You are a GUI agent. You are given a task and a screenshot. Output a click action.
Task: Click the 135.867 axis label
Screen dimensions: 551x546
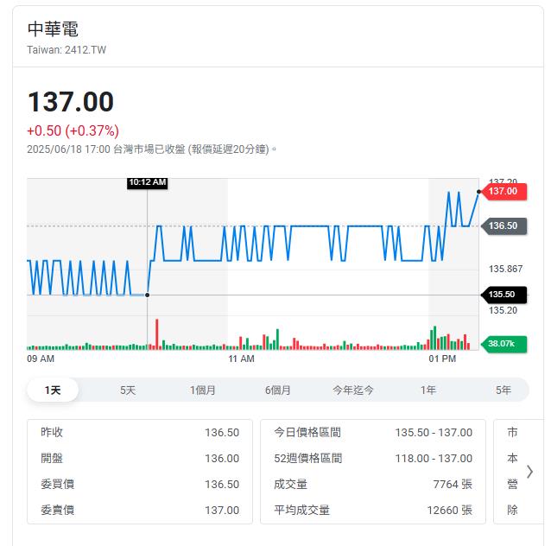coord(506,269)
